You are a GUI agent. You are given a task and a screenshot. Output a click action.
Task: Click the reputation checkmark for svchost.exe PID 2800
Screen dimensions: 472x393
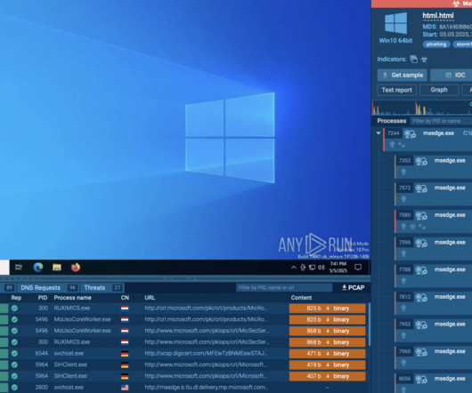[14, 388]
